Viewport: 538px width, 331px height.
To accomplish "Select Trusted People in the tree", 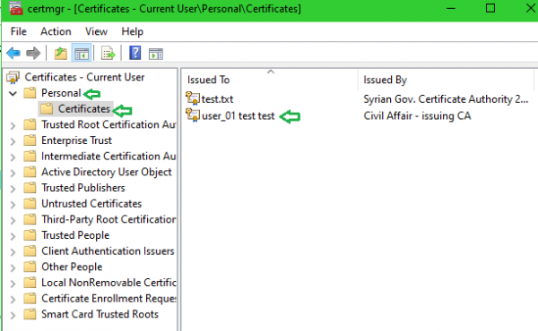I will click(75, 235).
